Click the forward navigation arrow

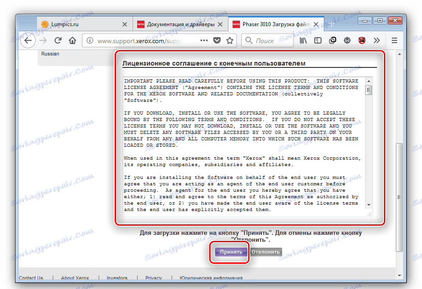pos(43,41)
